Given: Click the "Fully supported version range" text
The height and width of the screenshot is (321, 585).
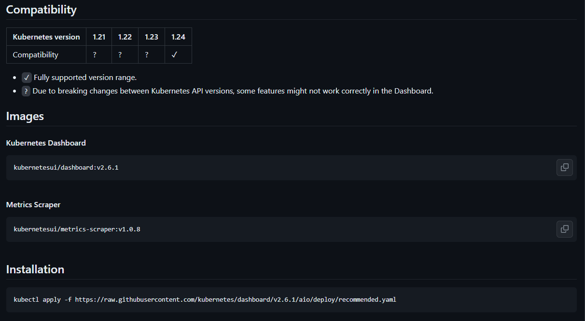Looking at the screenshot, I should coord(85,78).
